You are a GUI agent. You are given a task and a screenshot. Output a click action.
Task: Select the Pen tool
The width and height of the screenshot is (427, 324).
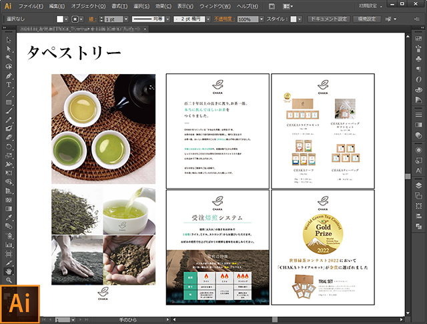(x=9, y=75)
